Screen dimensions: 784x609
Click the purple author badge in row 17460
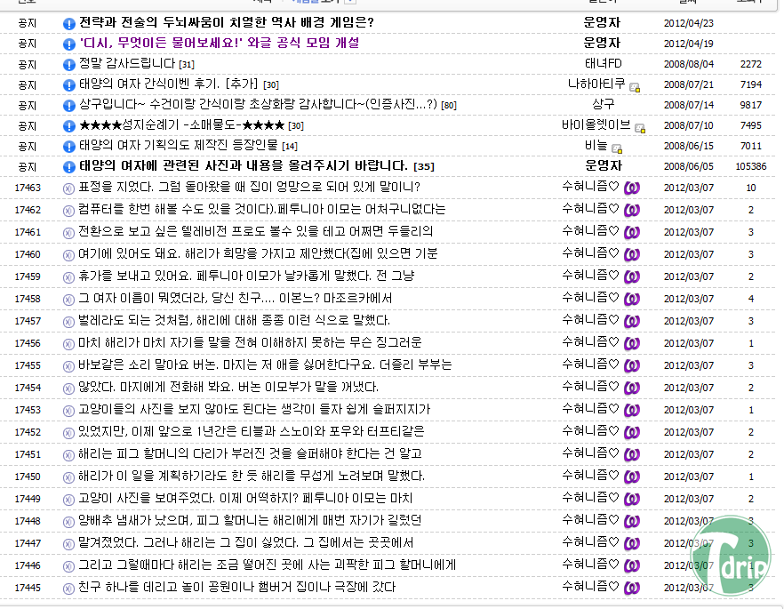[x=632, y=254]
